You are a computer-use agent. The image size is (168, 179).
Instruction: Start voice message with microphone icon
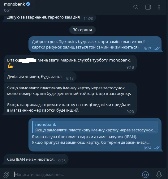(159, 175)
